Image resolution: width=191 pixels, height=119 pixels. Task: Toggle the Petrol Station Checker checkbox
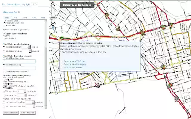5,23
